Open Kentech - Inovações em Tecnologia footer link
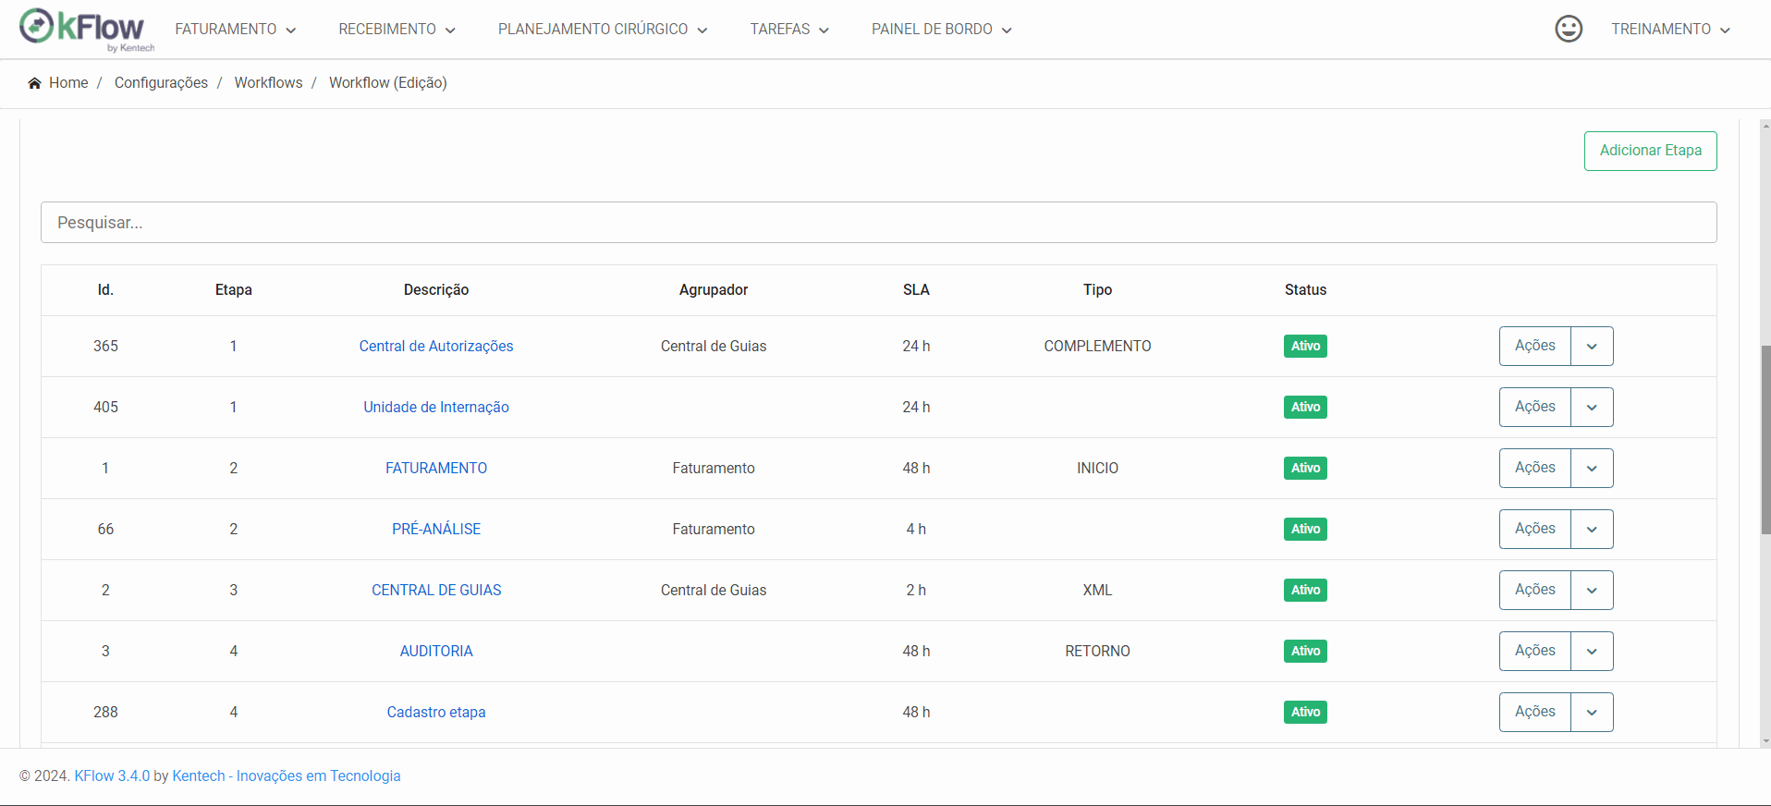This screenshot has height=806, width=1771. click(287, 776)
